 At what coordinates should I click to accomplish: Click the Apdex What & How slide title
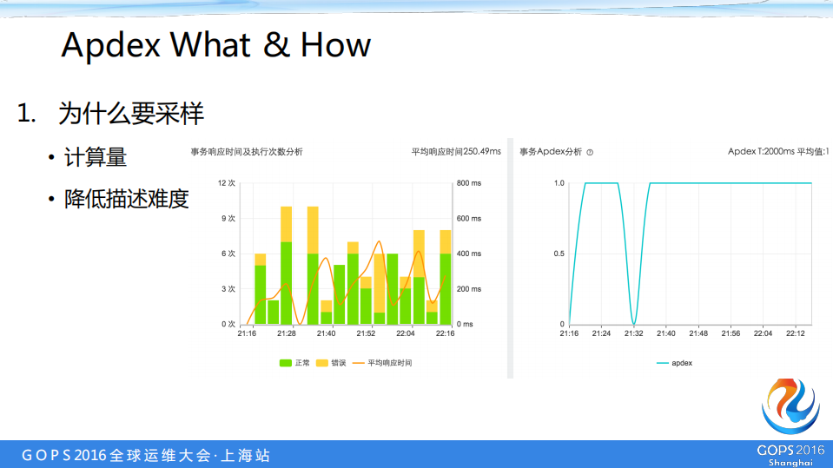[x=215, y=45]
